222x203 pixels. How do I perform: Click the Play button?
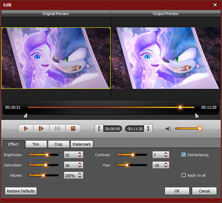click(x=26, y=128)
